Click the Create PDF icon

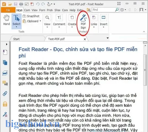tap(72, 18)
